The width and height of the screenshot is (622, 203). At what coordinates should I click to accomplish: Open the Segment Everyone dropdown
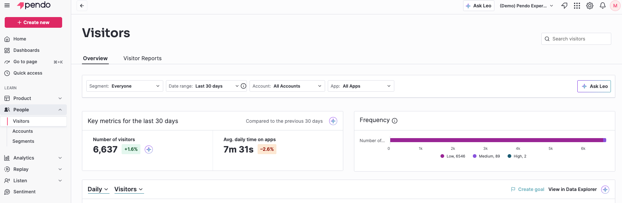pyautogui.click(x=125, y=86)
